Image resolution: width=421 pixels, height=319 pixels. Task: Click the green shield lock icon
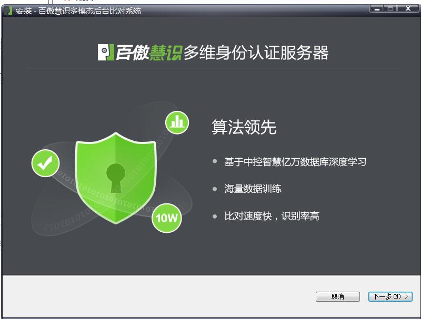coord(116,178)
